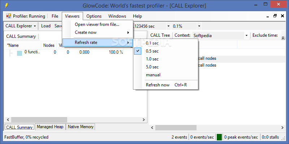Viewport: 289px width, 144px height.
Task: Choose manual refresh rate
Action: [165, 75]
